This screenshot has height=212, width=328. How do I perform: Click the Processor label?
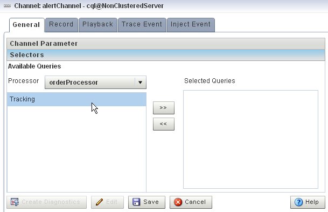click(x=24, y=81)
